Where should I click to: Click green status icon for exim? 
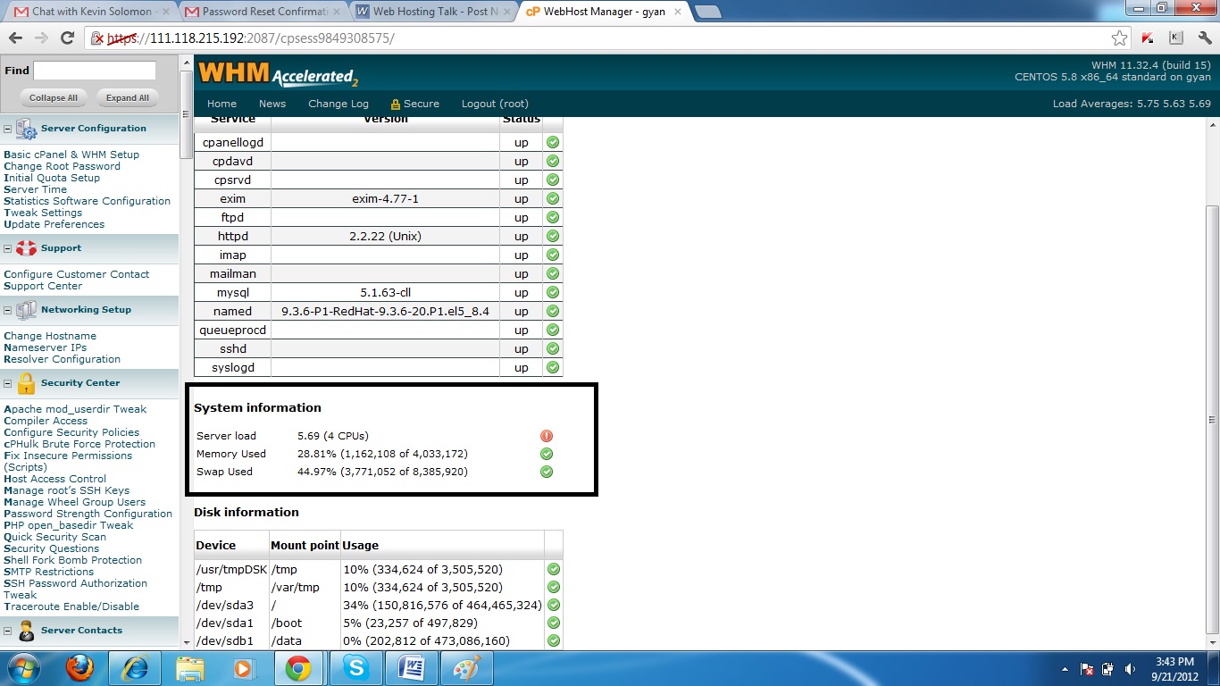(x=553, y=198)
